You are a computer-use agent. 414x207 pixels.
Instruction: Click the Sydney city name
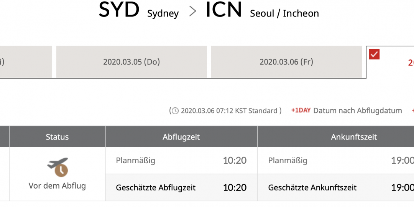tap(163, 14)
